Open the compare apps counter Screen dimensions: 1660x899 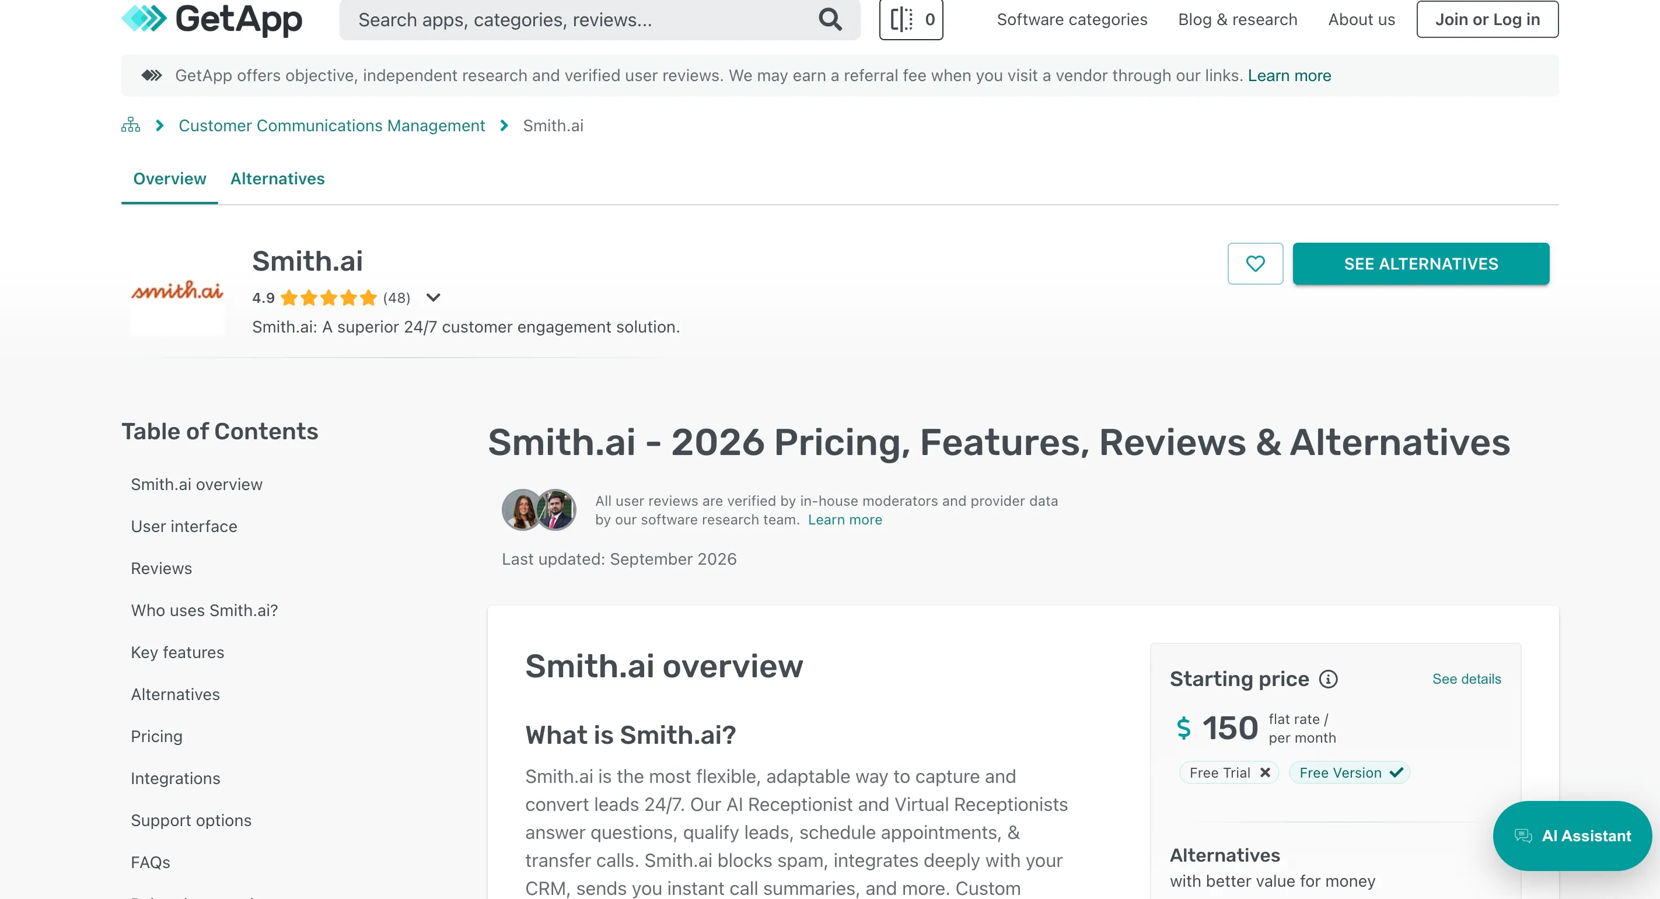(x=911, y=19)
